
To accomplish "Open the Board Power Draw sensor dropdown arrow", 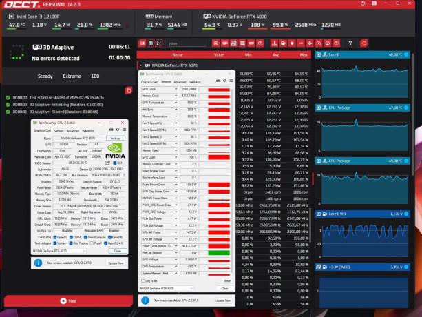I will pos(176,185).
